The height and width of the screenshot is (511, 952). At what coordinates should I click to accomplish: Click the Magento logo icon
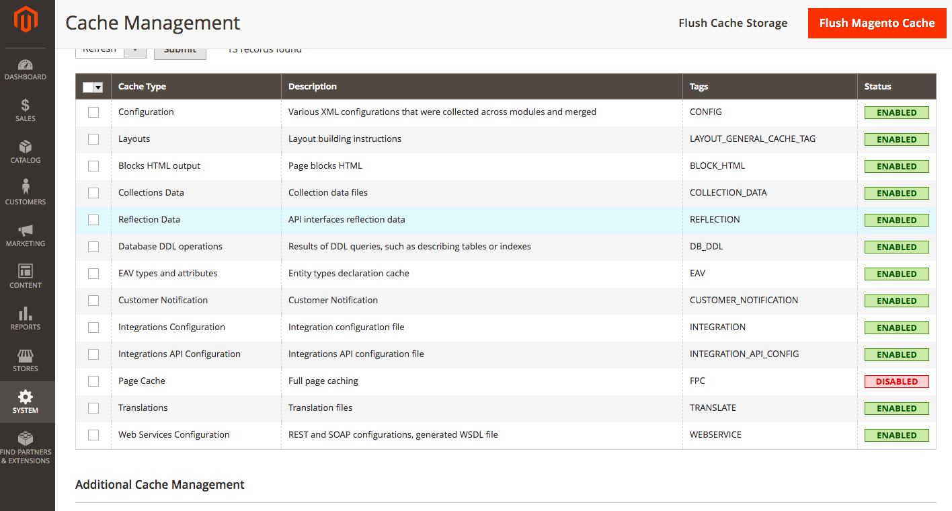coord(26,20)
